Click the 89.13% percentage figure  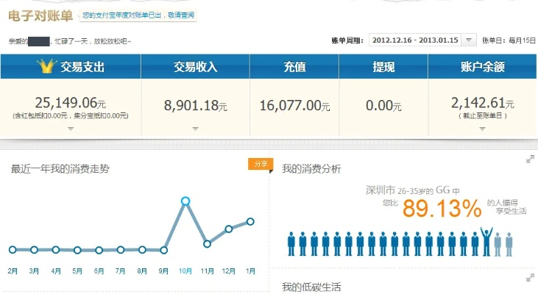pyautogui.click(x=442, y=209)
